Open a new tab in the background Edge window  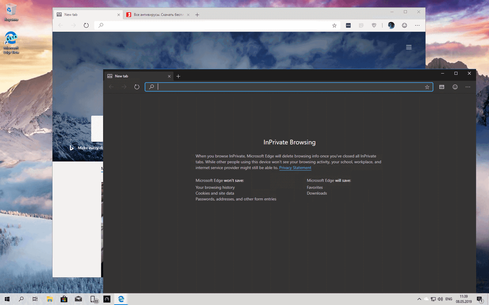tap(197, 15)
